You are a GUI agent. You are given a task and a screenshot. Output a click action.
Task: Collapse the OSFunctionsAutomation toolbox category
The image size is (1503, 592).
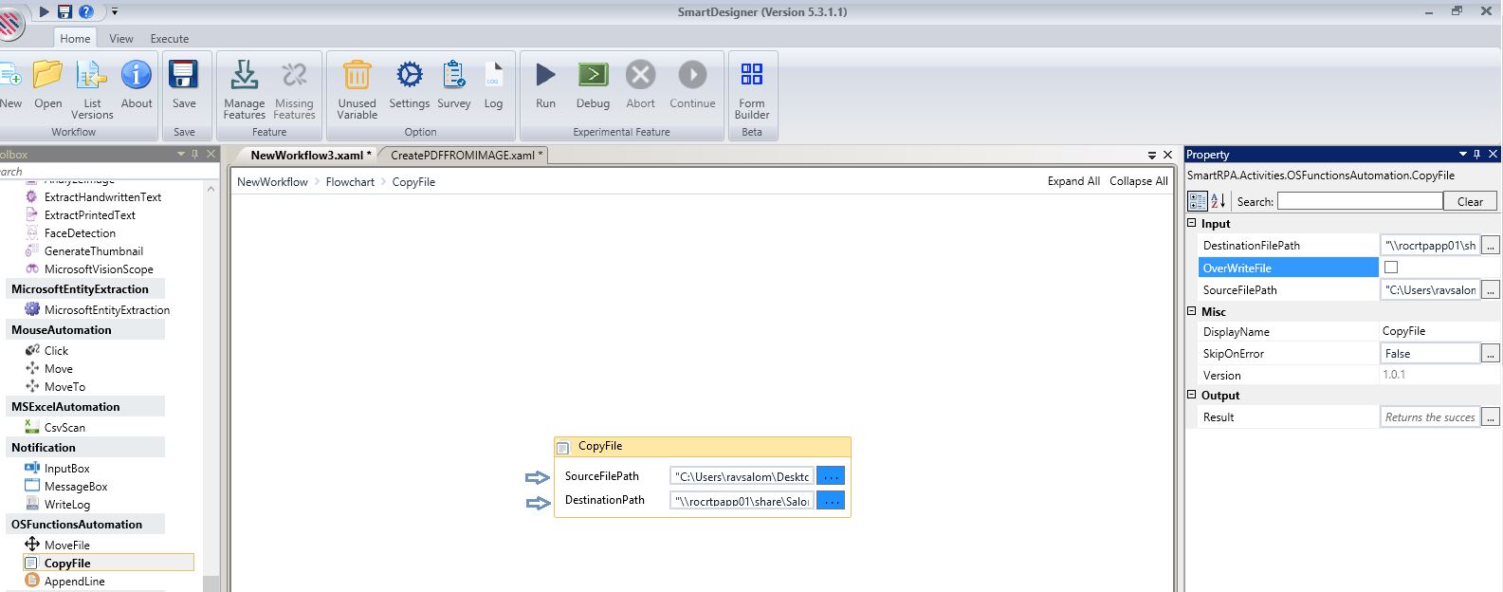[x=77, y=524]
